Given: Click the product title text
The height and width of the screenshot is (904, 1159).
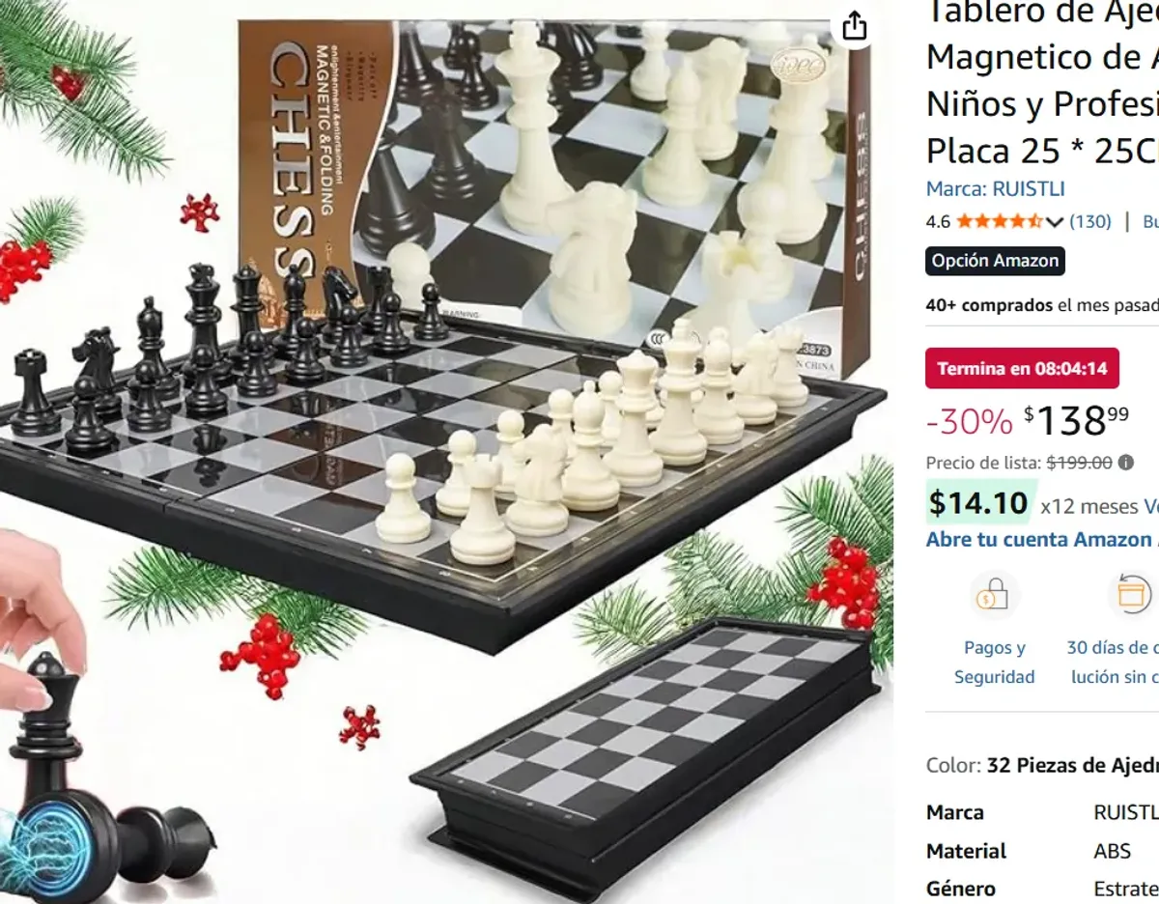Looking at the screenshot, I should tap(1042, 81).
